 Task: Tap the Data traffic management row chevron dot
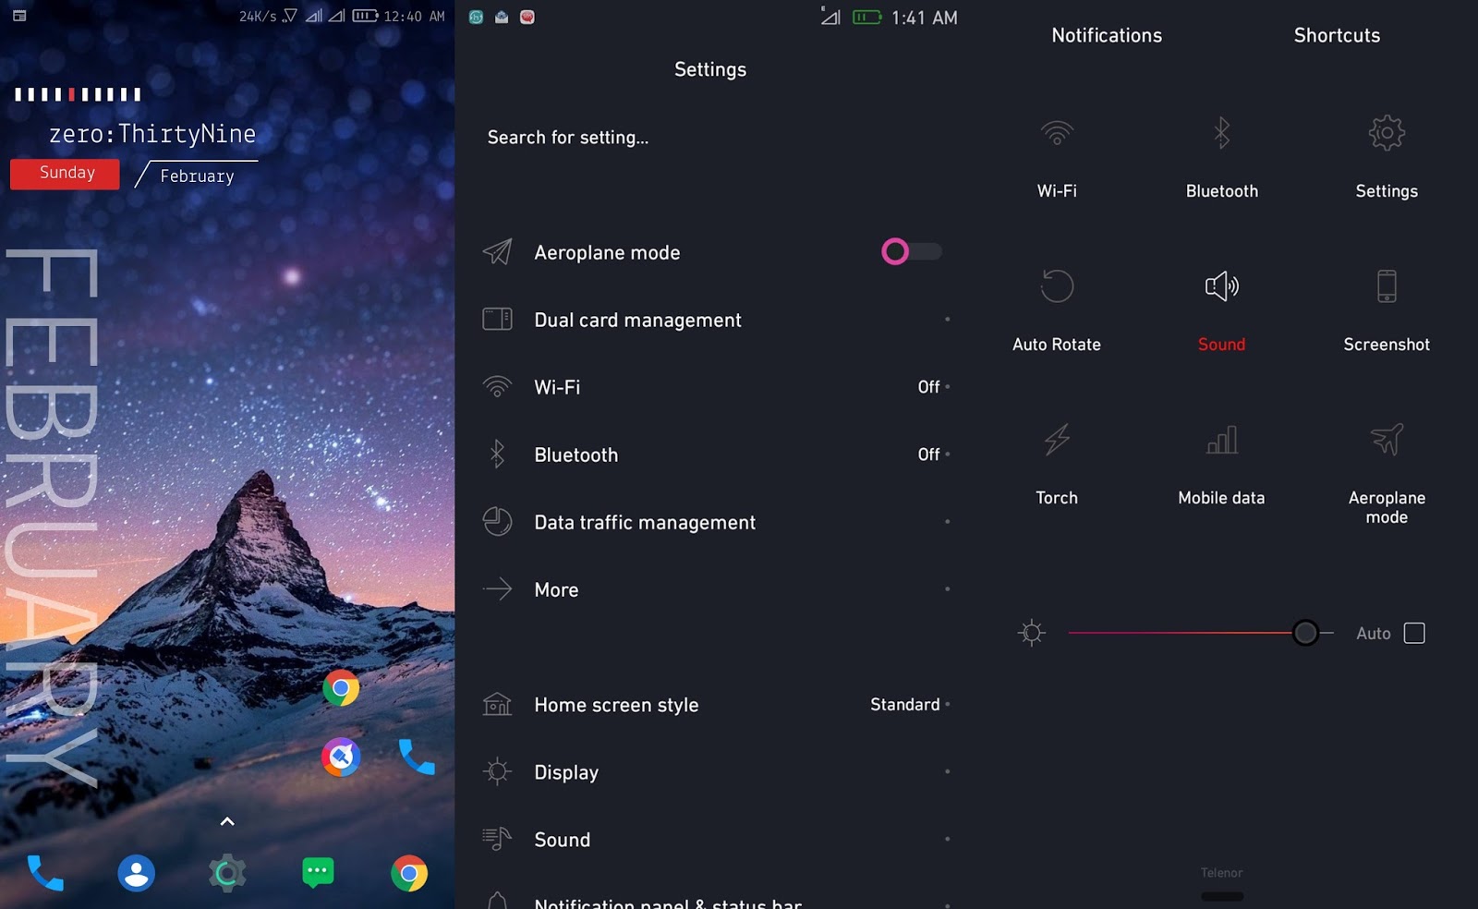pyautogui.click(x=947, y=522)
